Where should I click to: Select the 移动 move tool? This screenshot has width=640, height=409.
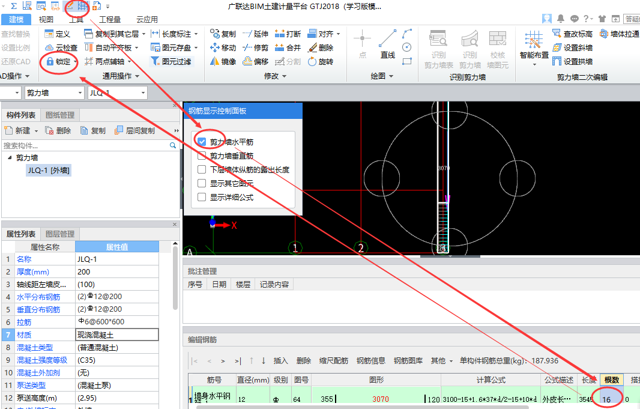click(x=223, y=48)
